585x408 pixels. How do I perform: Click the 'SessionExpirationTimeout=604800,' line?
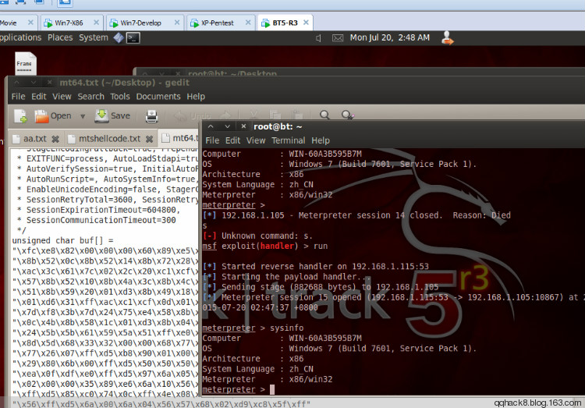pos(103,210)
